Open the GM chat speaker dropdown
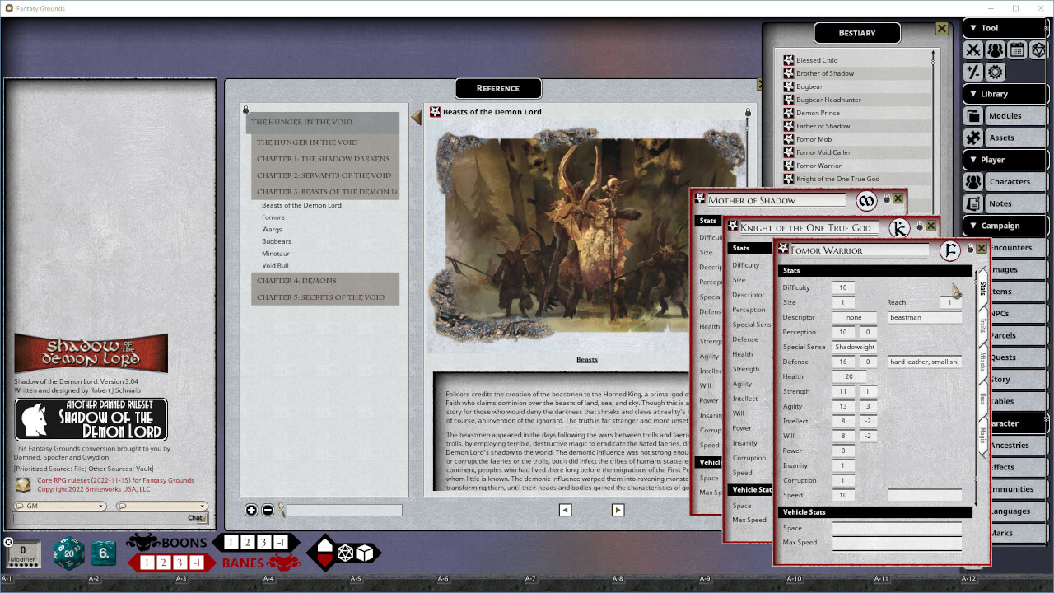The image size is (1054, 593). 60,506
